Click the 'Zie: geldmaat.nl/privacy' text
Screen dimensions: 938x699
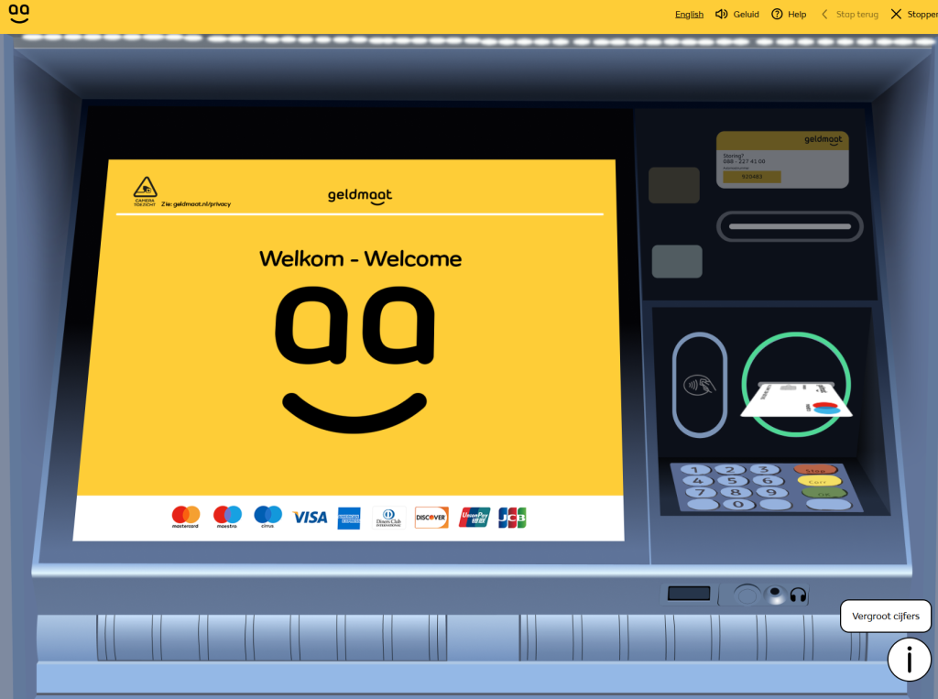196,204
